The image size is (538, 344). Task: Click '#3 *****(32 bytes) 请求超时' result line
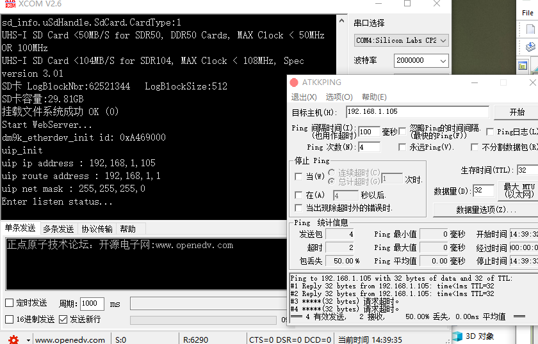[345, 302]
